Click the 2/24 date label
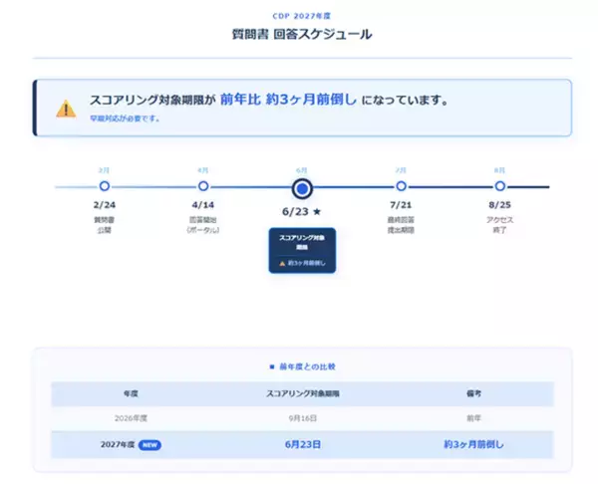Screen dimensions: 598x484 click(104, 205)
